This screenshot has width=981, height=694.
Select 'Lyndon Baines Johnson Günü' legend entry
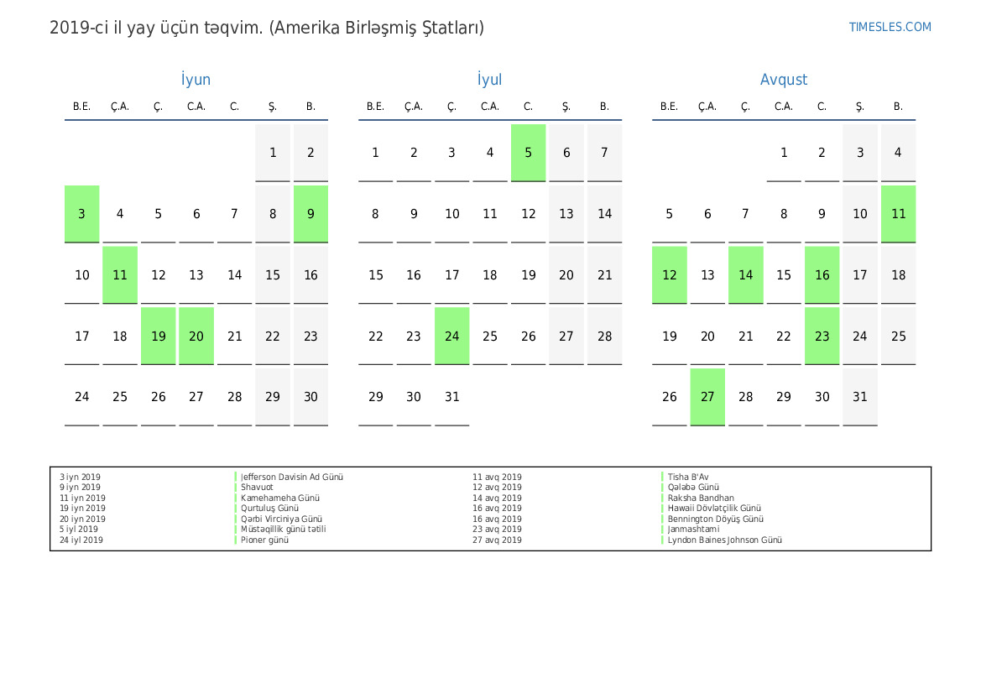click(724, 540)
